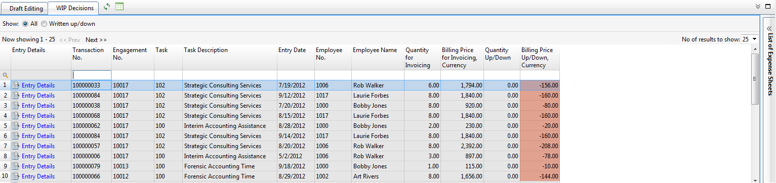
Task: Click the green refresh arrows icon
Action: click(106, 7)
